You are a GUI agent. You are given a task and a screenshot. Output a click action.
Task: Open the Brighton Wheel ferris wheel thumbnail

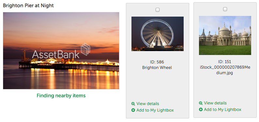[158, 34]
